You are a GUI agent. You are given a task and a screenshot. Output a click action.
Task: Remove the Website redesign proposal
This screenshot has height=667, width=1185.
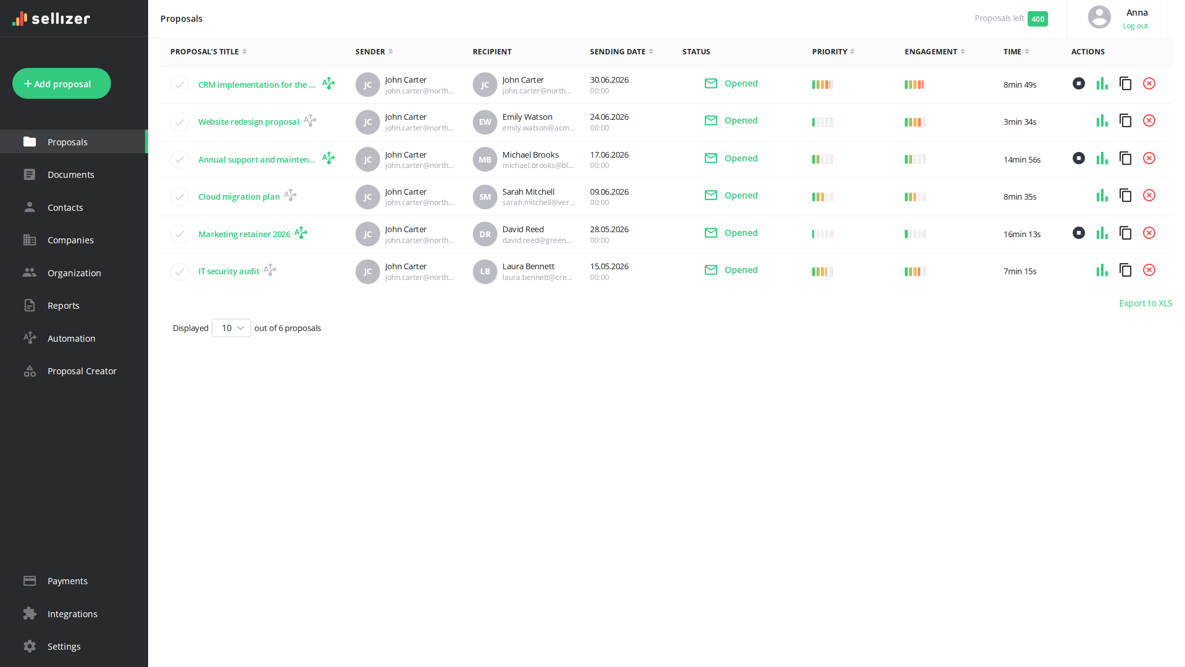(x=1149, y=121)
